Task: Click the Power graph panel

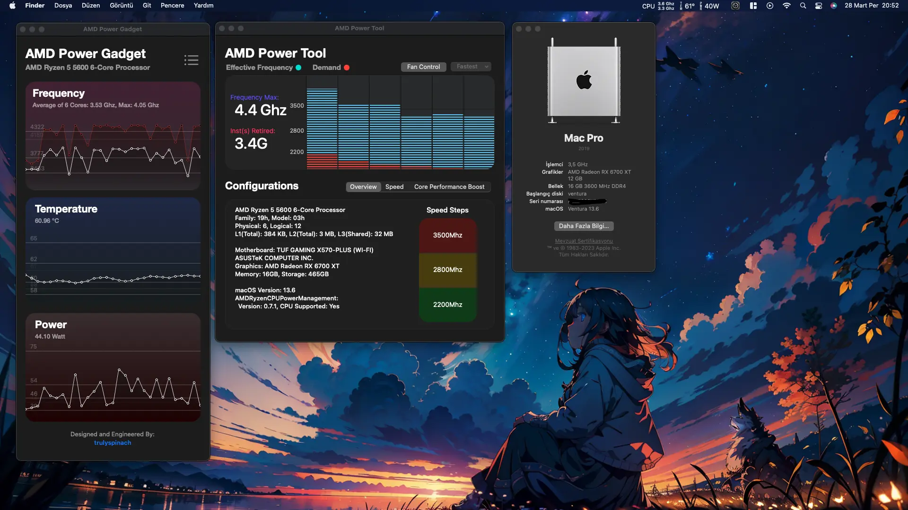Action: 113,367
